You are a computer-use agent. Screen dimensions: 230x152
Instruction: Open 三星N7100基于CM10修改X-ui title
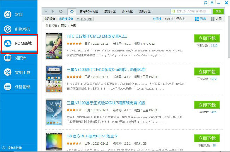pos(106,69)
